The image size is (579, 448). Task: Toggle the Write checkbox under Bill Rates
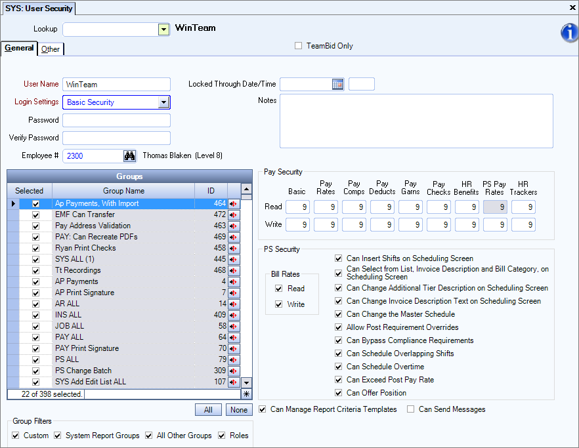coord(280,304)
